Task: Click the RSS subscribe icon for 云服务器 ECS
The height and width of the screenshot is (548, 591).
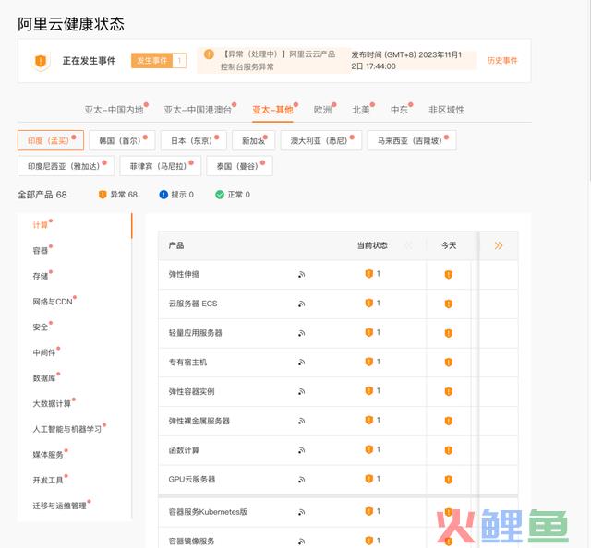Action: (301, 304)
